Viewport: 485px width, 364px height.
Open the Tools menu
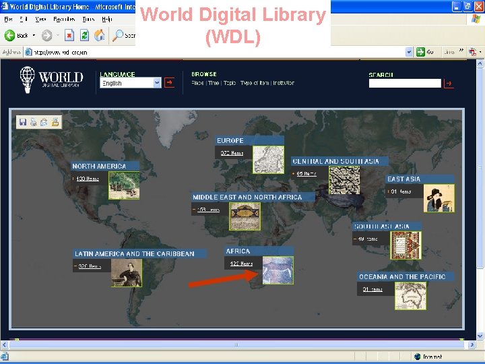(x=88, y=19)
